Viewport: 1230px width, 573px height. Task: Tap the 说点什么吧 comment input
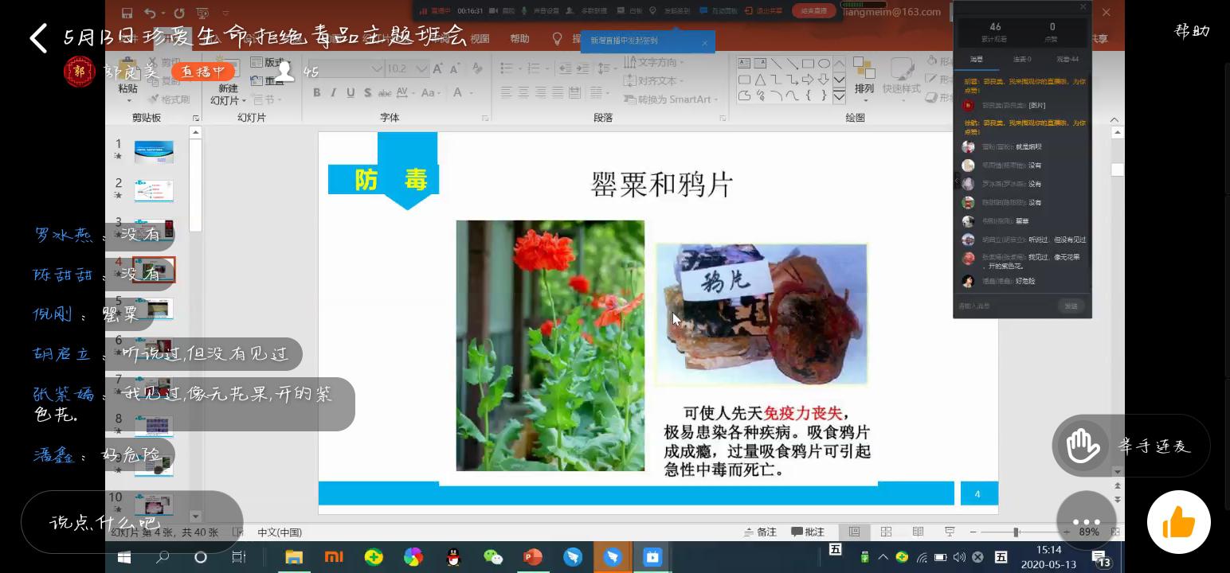132,522
